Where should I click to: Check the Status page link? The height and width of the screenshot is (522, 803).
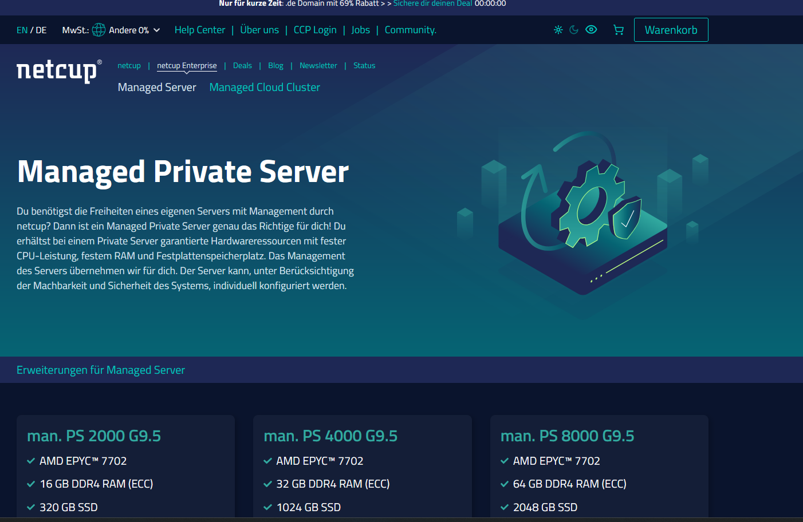364,66
